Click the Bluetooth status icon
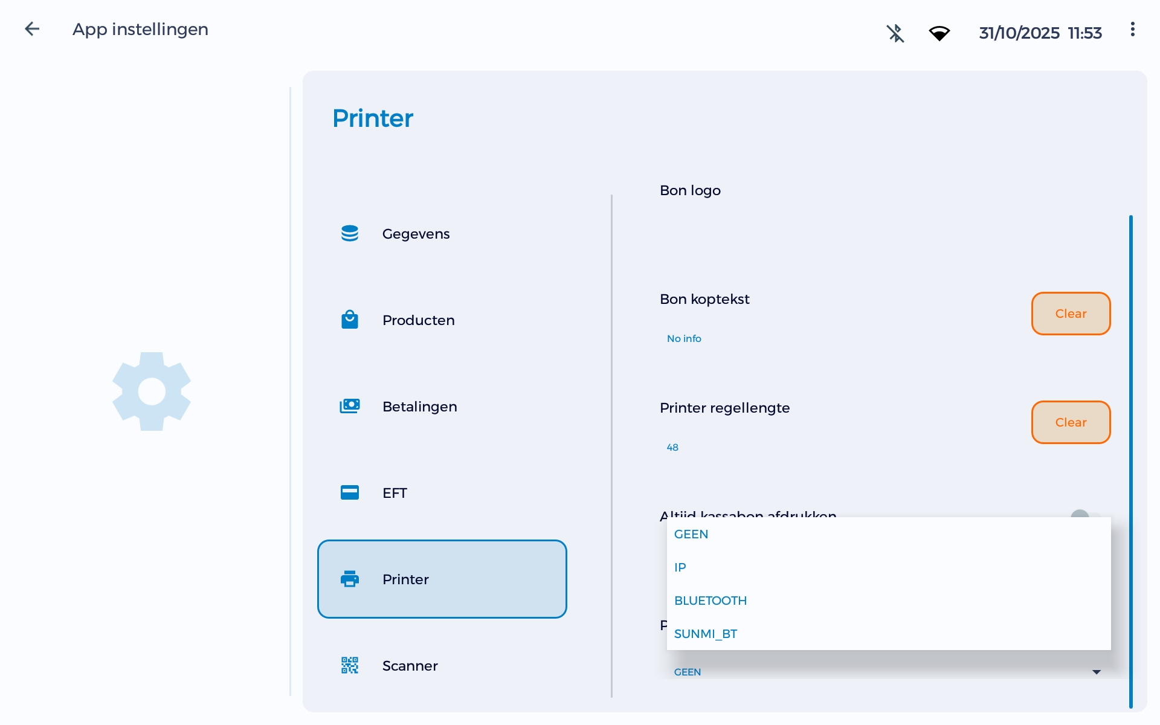This screenshot has height=725, width=1160. pos(895,33)
